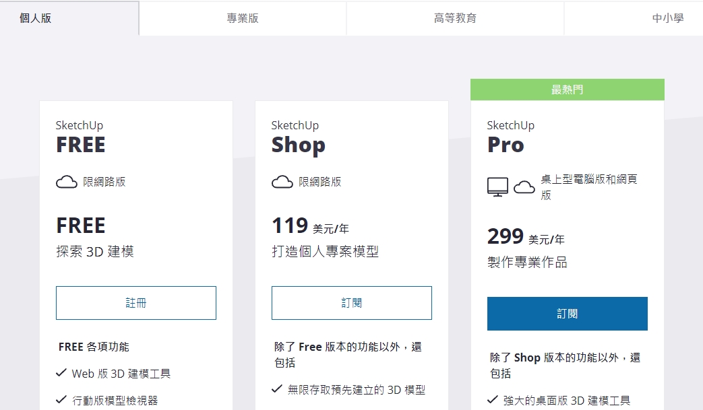Click the 打造個人專案模型 tagline
This screenshot has width=703, height=410.
(x=325, y=252)
